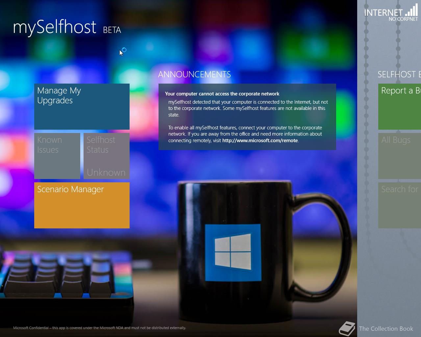Click the Search for tile
Viewport: 421px width, 337px height.
(x=400, y=205)
